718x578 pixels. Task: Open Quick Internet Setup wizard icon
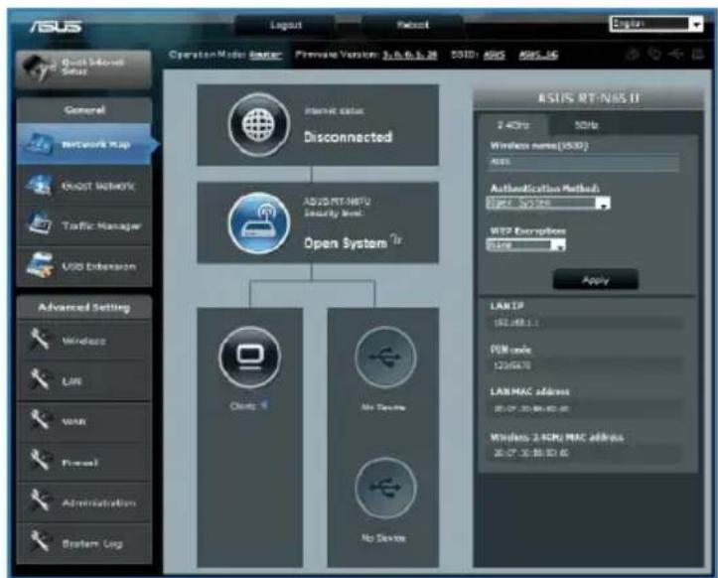pyautogui.click(x=37, y=69)
